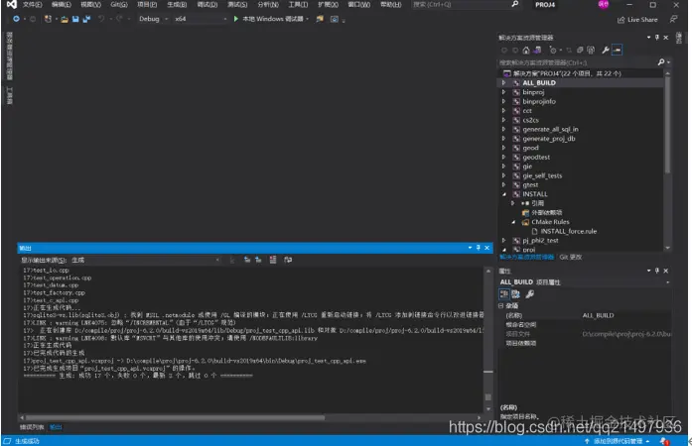The height and width of the screenshot is (446, 692).
Task: Select the geod project
Action: tap(530, 148)
